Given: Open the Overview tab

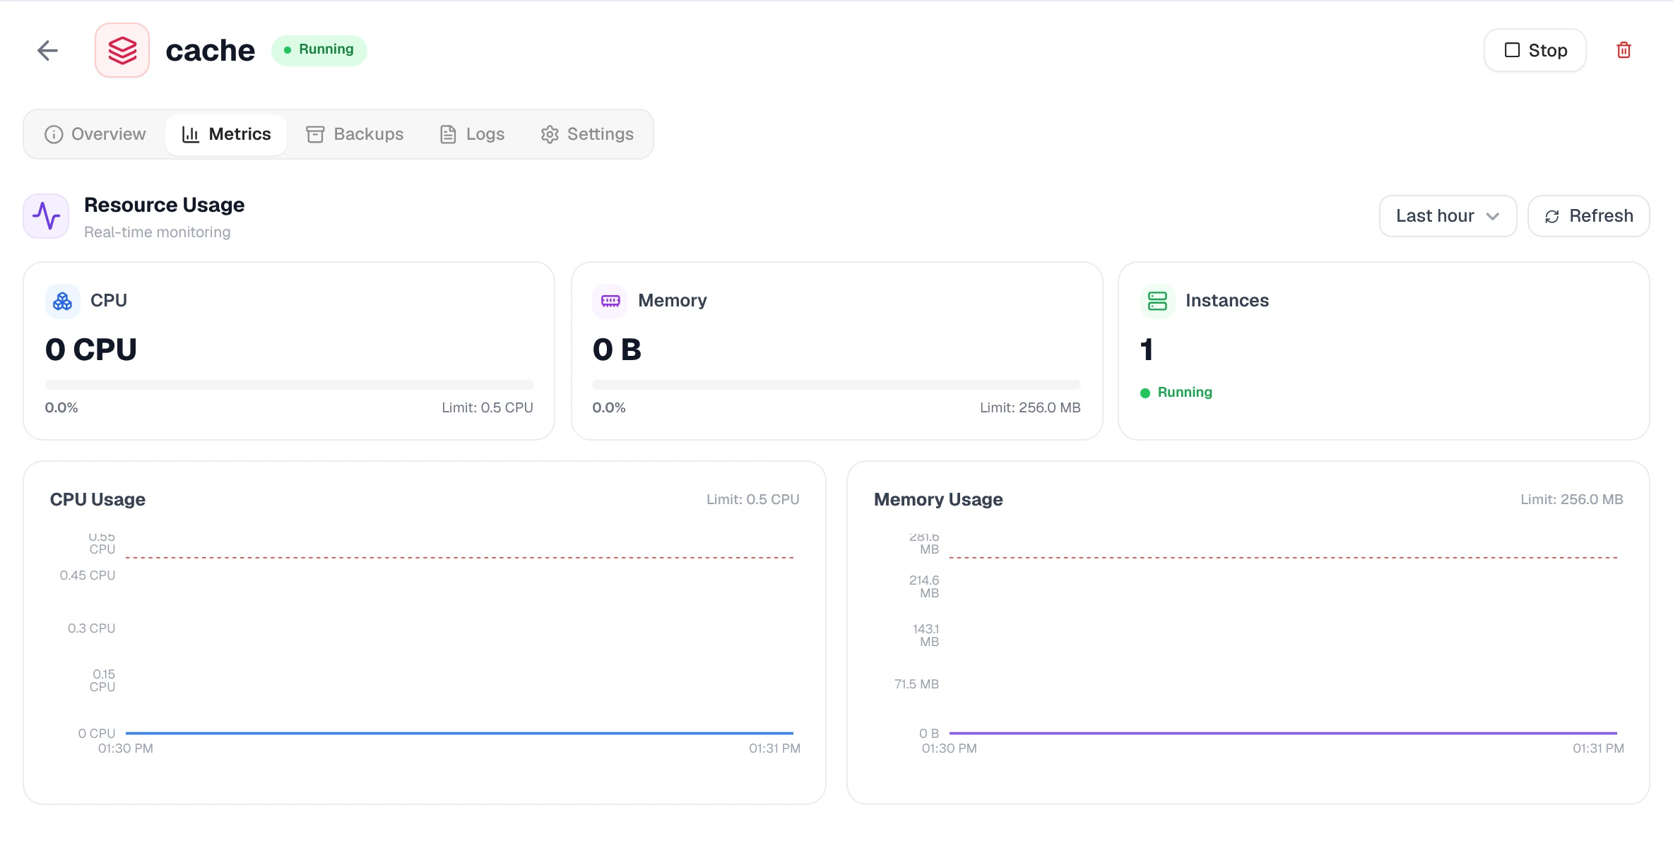Looking at the screenshot, I should pos(95,134).
